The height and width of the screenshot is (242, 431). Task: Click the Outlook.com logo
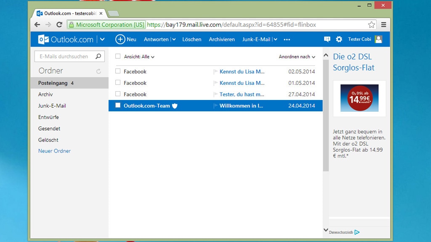(66, 39)
